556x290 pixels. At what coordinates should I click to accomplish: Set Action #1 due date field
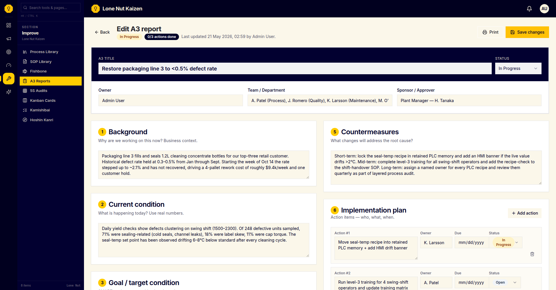coord(471,242)
